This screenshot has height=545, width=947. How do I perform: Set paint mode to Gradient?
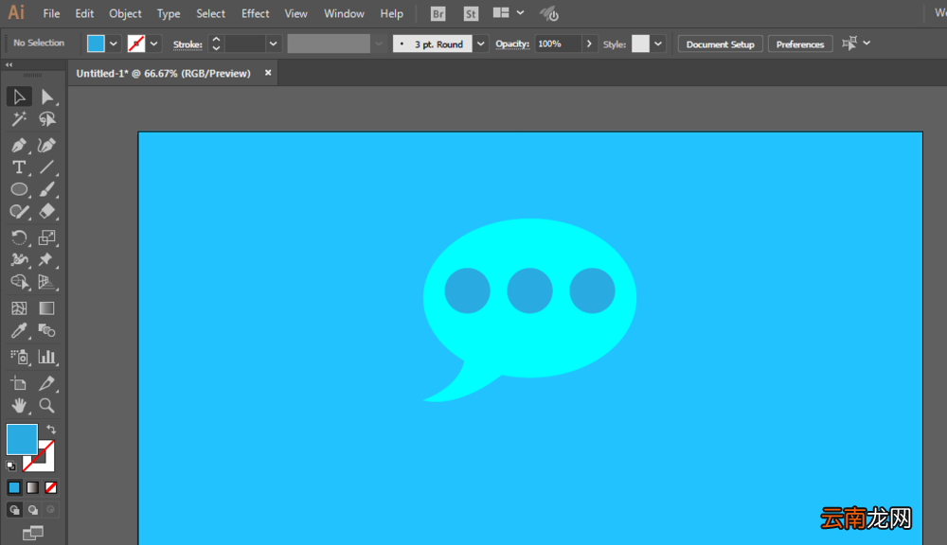[x=32, y=487]
